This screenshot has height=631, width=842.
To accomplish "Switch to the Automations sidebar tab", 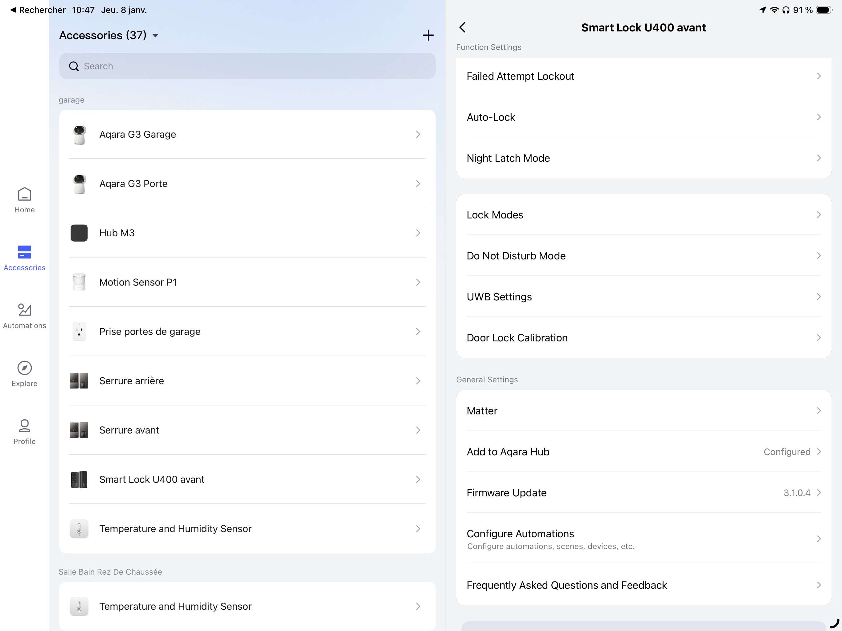I will (24, 316).
